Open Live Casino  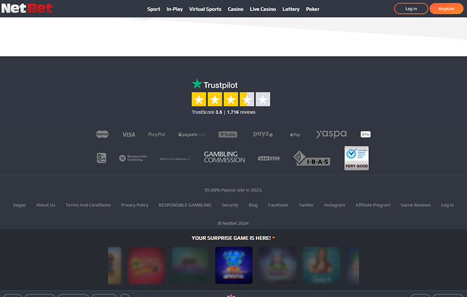(x=263, y=9)
